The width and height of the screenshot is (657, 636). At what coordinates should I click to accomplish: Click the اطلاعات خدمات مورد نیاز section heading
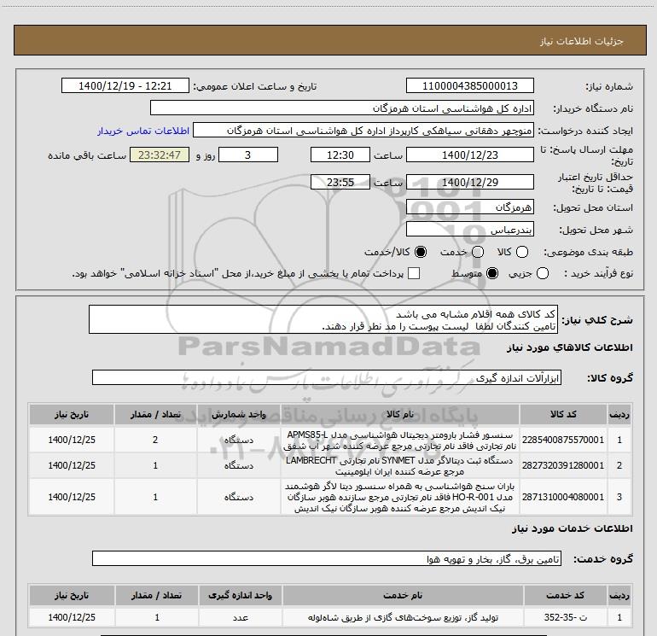click(x=572, y=528)
